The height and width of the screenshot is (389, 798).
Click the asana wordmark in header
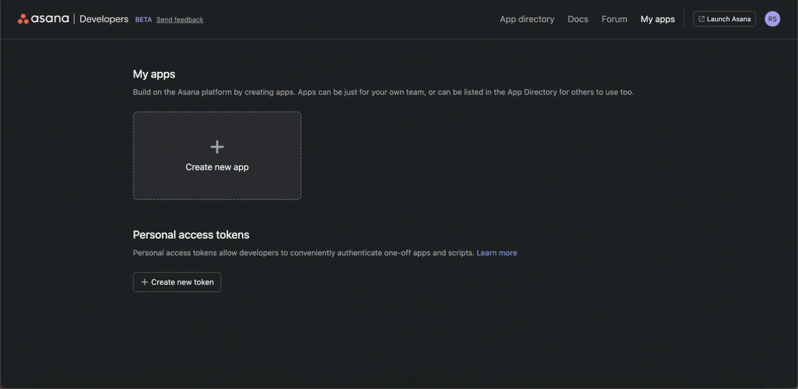tap(50, 19)
